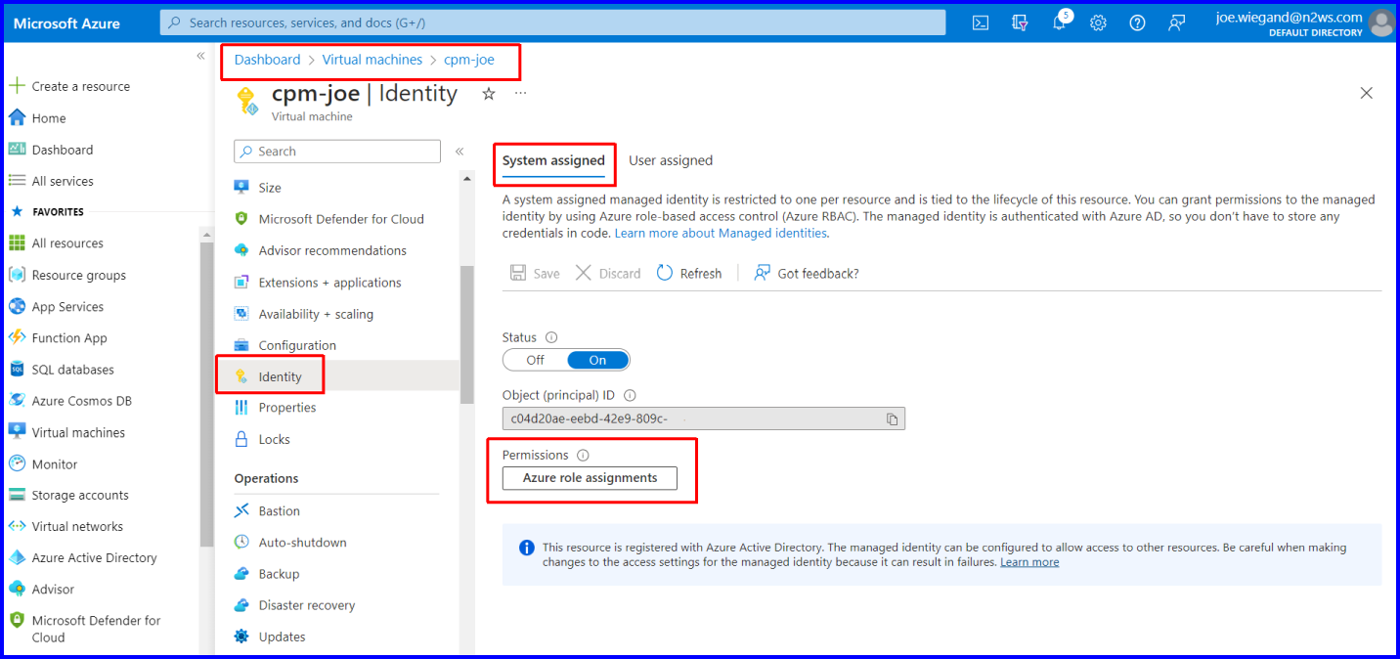Click the Monitor gauge icon
Image resolution: width=1400 pixels, height=659 pixels.
point(17,463)
